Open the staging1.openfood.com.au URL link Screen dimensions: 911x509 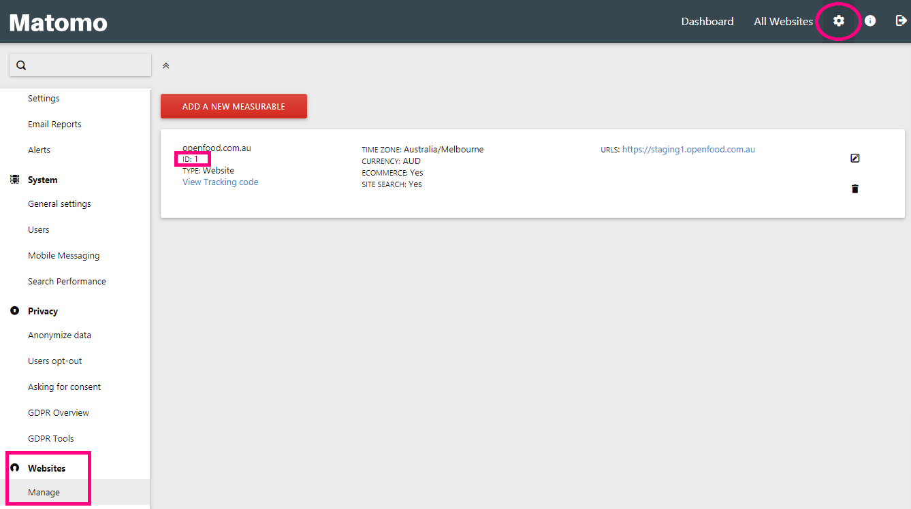pyautogui.click(x=688, y=149)
